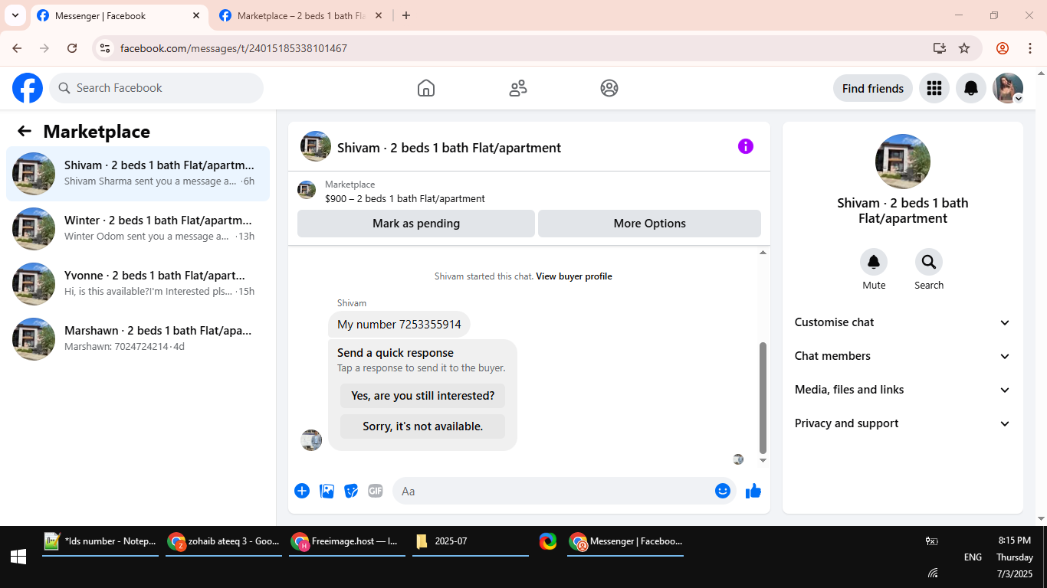Open the Home feed icon
The height and width of the screenshot is (588, 1047).
point(426,88)
